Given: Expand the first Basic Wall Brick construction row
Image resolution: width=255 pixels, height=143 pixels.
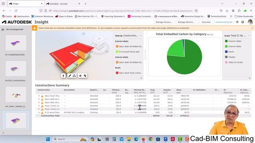Looking at the screenshot, I should point(39,99).
